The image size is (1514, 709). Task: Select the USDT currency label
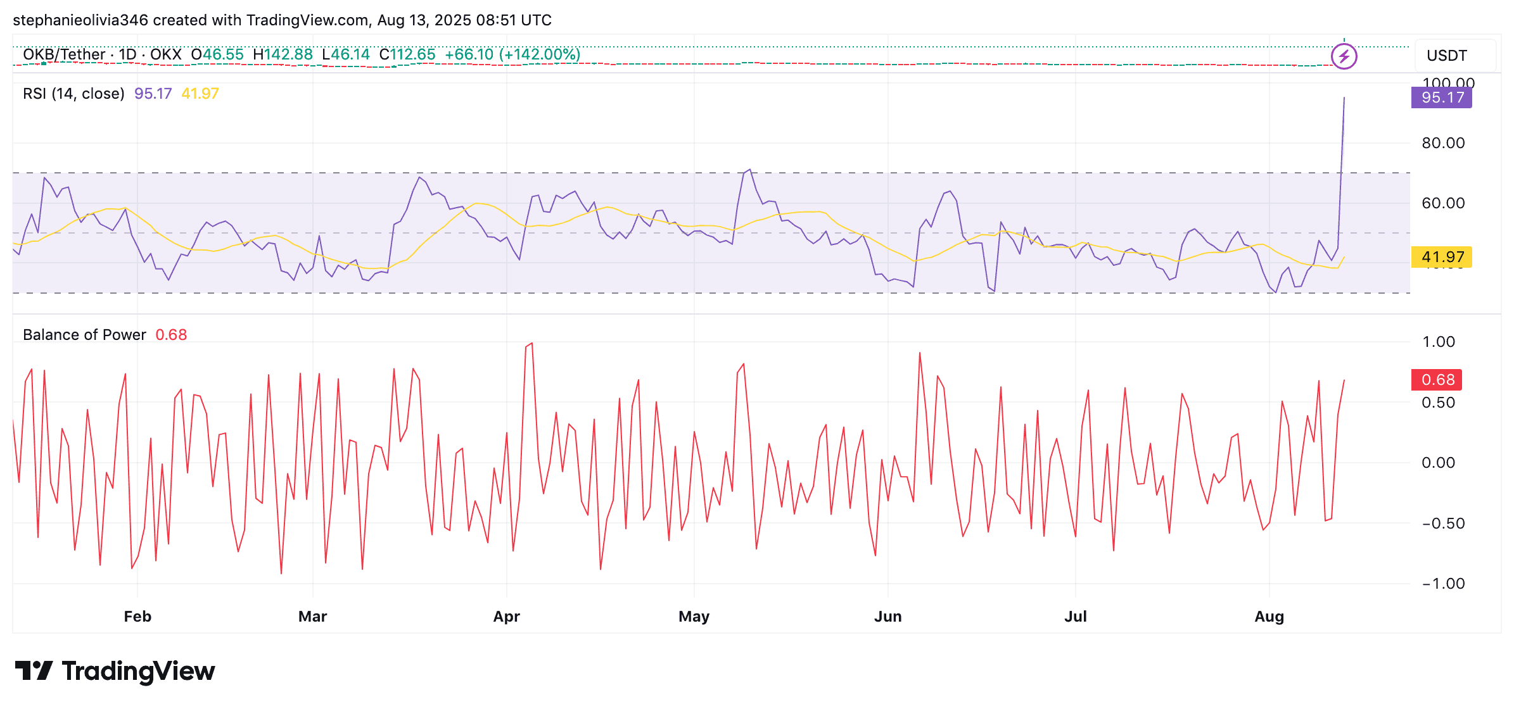1446,56
